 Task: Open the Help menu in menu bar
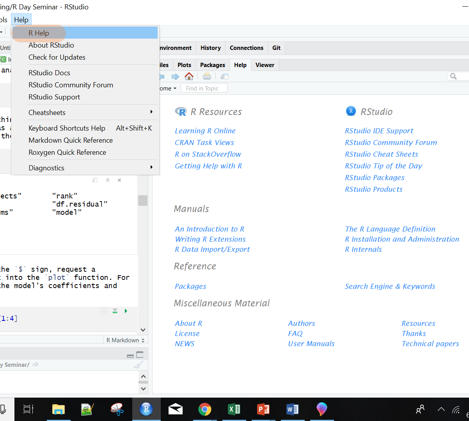(21, 19)
